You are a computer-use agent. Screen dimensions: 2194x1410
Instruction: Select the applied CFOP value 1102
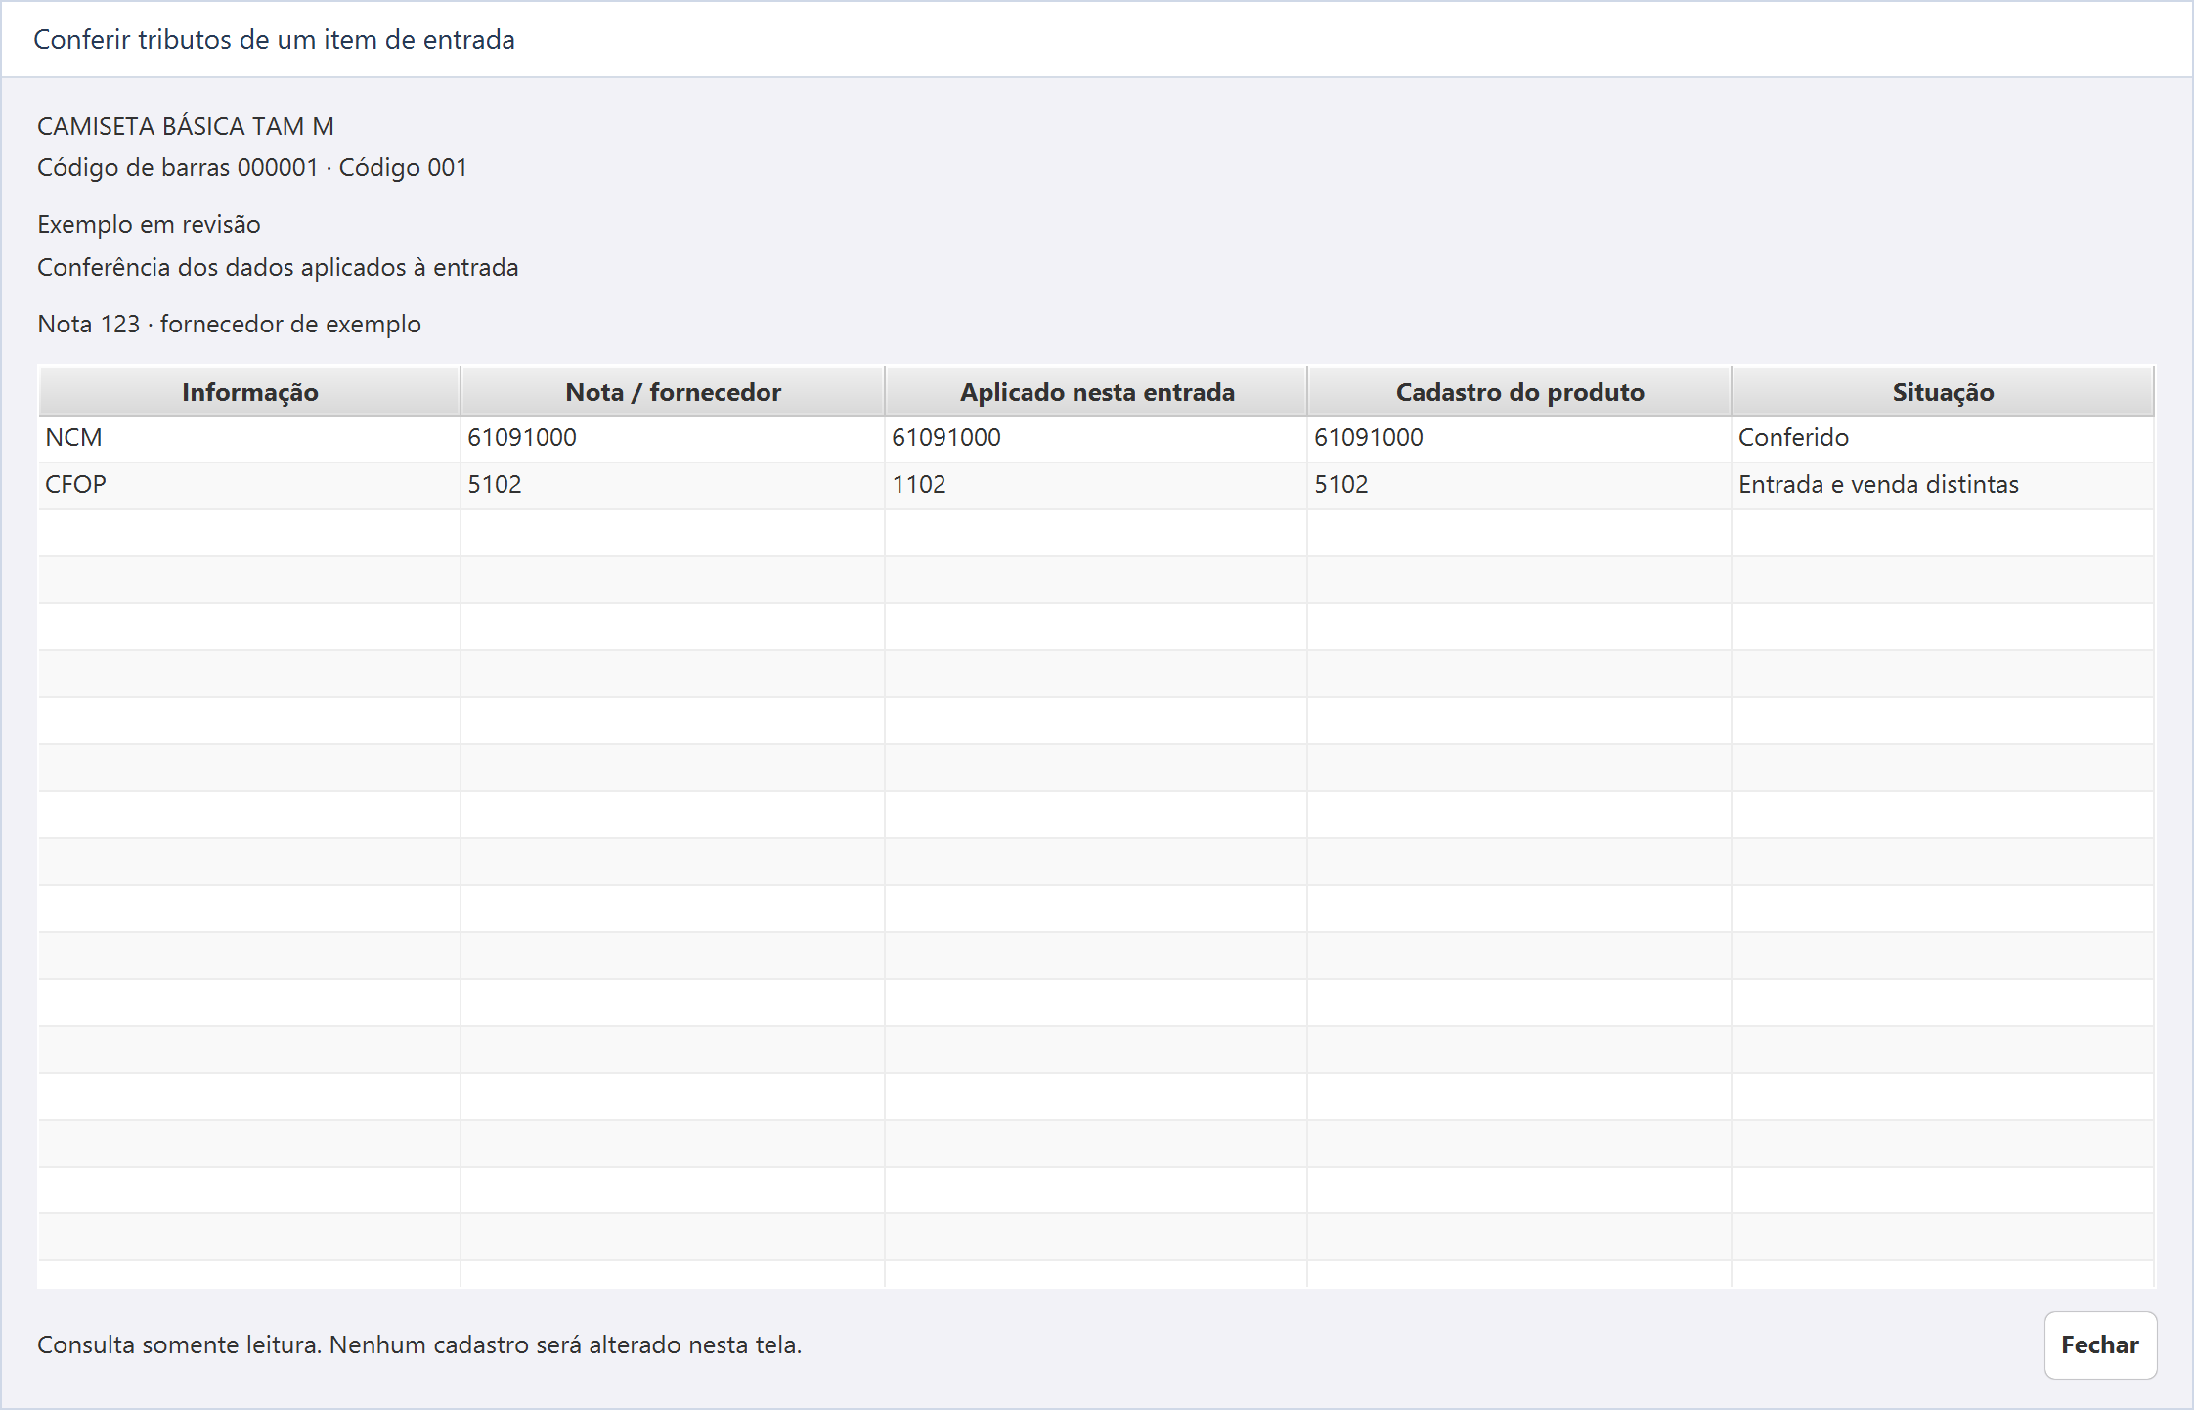(x=919, y=485)
